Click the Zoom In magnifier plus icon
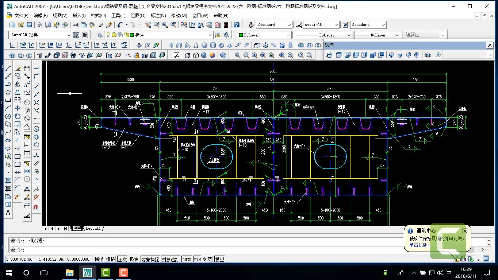Viewport: 498px width, 280px height. tap(282, 55)
